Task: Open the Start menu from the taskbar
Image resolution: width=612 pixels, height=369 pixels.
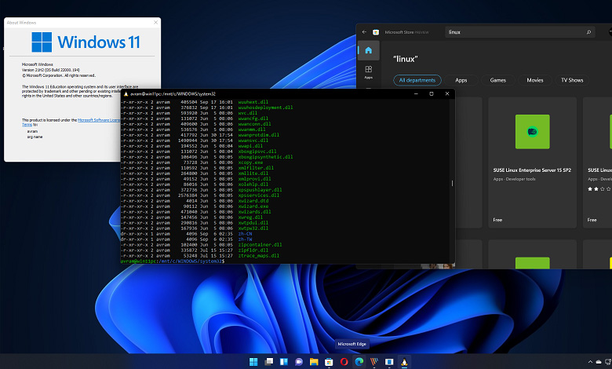Action: 253,361
